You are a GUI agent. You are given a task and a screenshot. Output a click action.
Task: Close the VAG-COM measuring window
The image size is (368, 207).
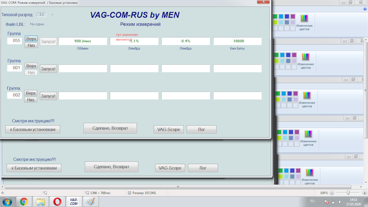(263, 2)
